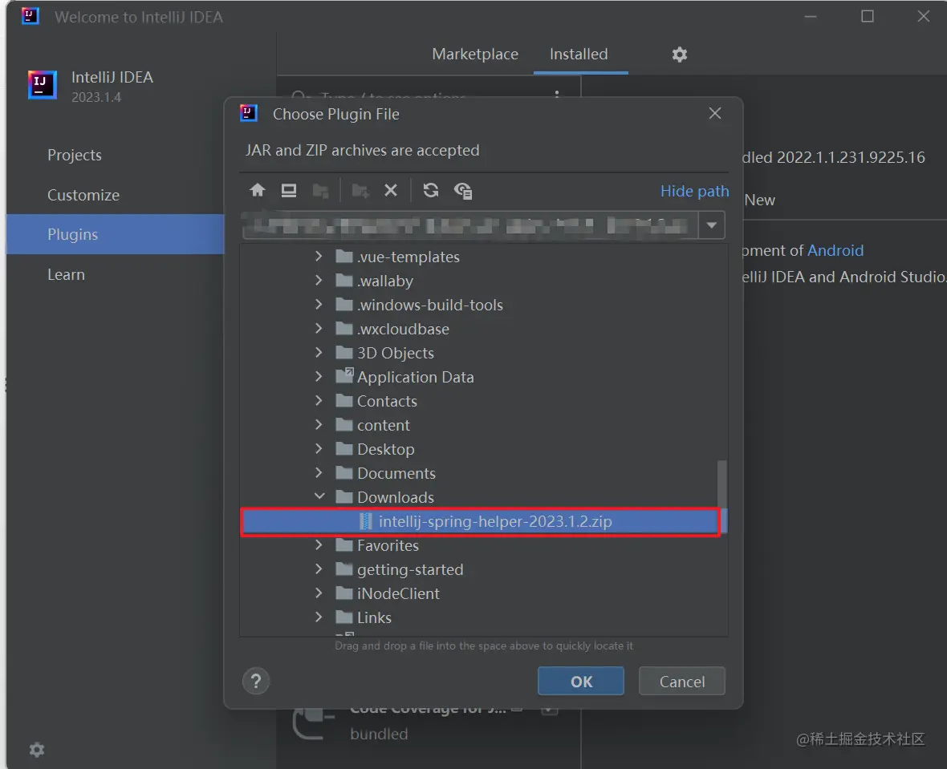Click the intellij-spring-helper zip file icon
947x769 pixels.
click(366, 521)
